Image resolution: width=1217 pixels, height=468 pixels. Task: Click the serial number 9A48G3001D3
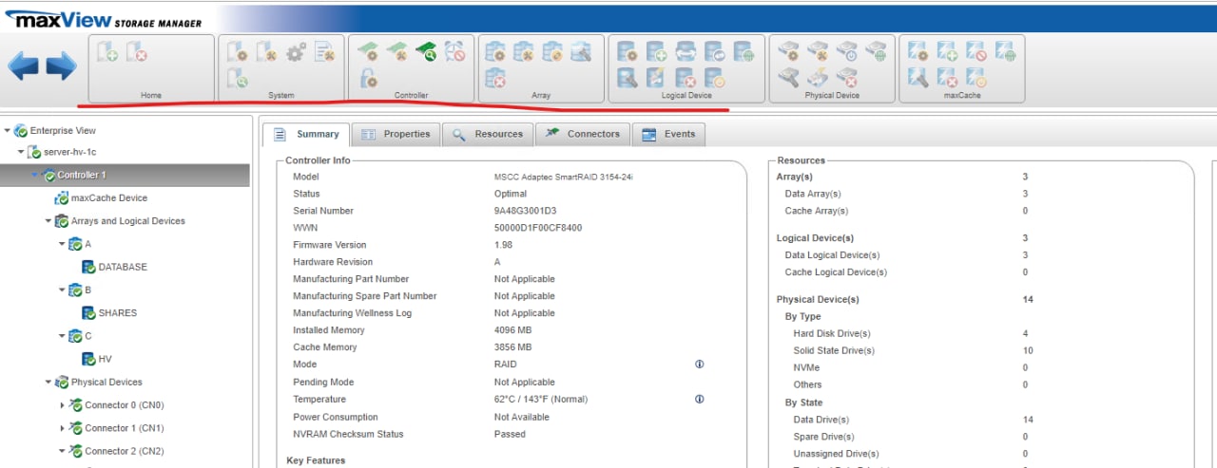525,211
